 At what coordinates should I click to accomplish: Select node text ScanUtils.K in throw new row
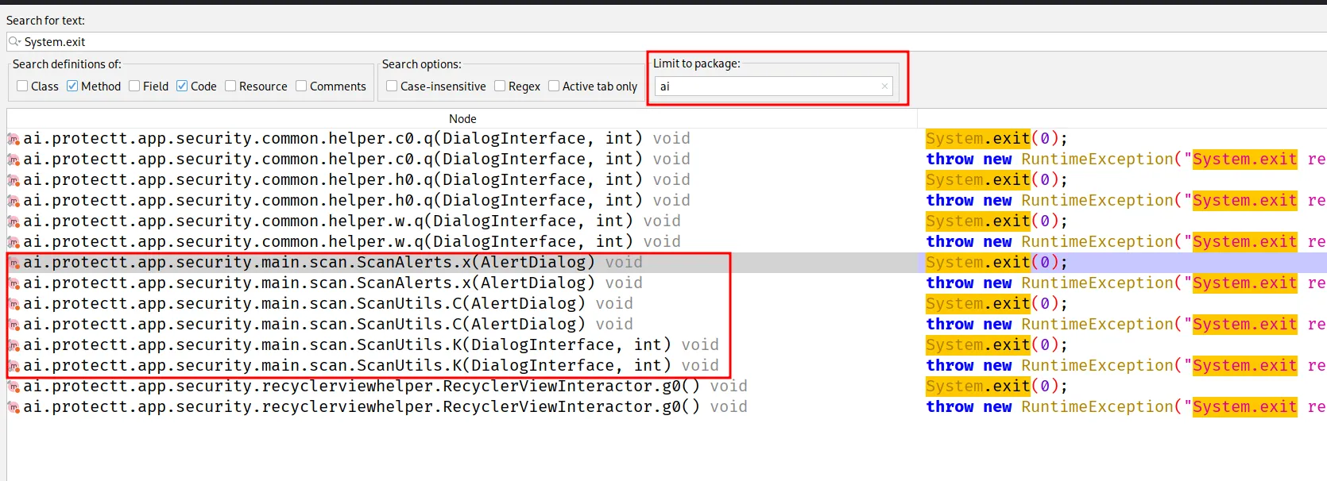tap(371, 366)
